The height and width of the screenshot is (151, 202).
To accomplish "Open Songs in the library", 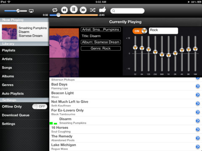I will coord(24,68).
